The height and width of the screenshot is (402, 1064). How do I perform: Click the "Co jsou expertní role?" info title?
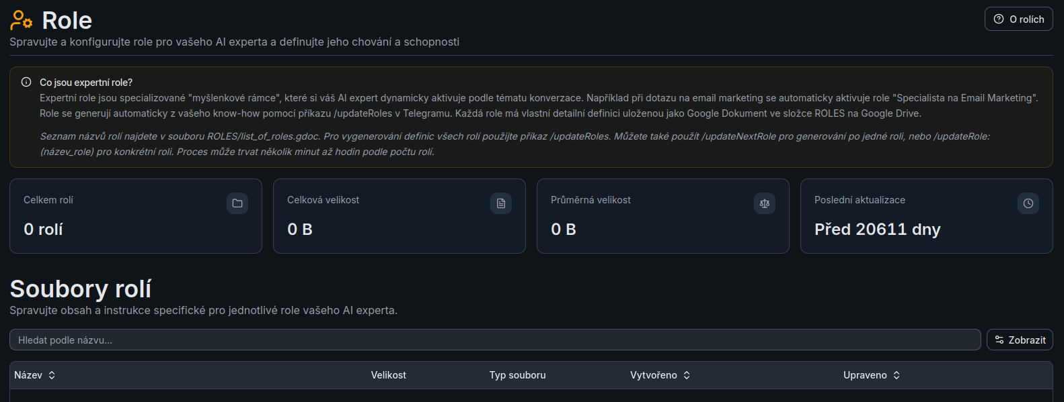click(x=86, y=83)
